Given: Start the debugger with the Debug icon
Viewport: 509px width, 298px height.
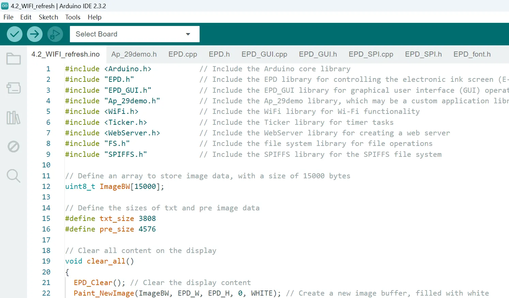Looking at the screenshot, I should coord(55,34).
